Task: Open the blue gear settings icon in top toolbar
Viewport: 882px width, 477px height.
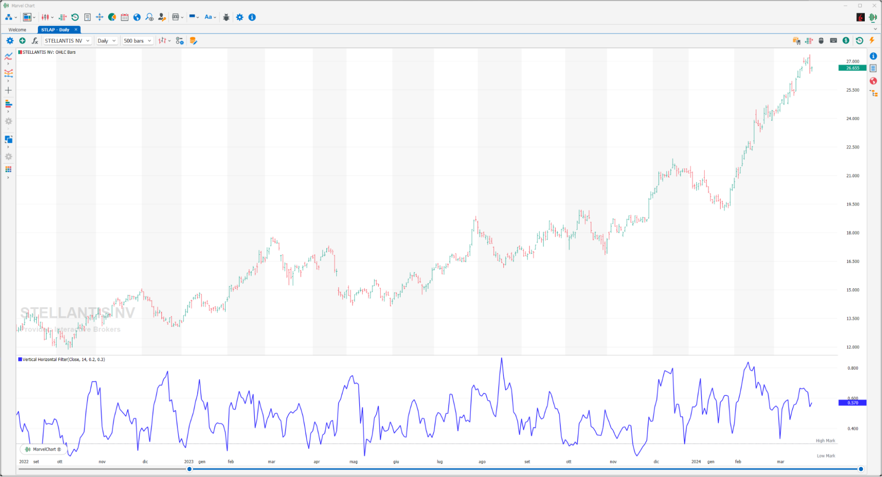Action: click(240, 17)
